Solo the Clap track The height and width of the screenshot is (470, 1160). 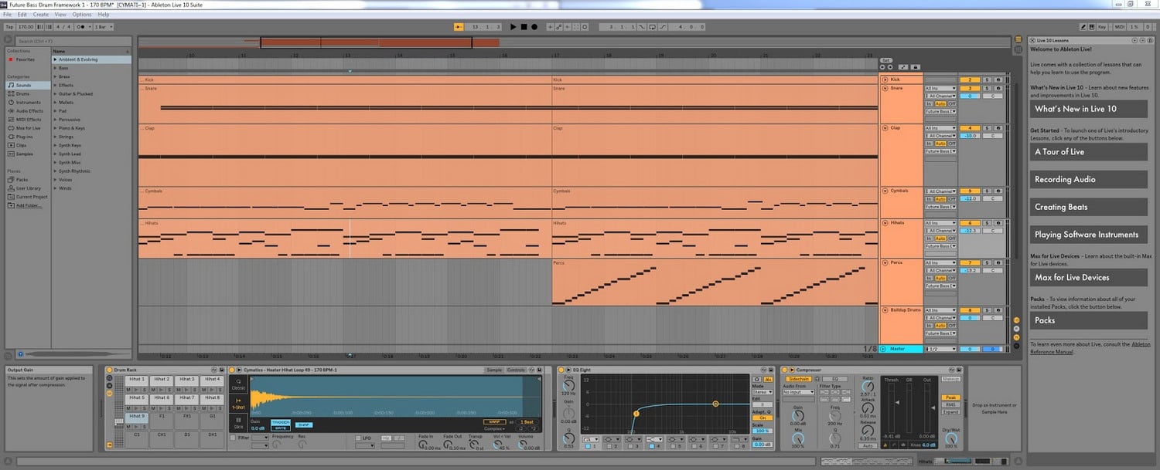pyautogui.click(x=987, y=128)
